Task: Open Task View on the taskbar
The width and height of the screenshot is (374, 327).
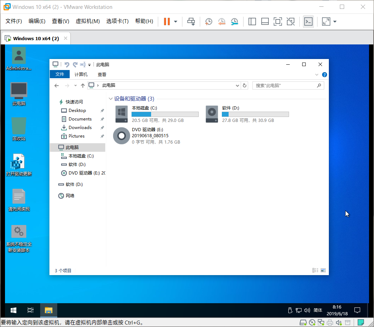Action: coord(31,310)
